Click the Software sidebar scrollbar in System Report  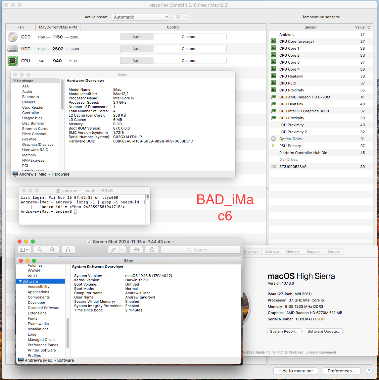pos(68,333)
